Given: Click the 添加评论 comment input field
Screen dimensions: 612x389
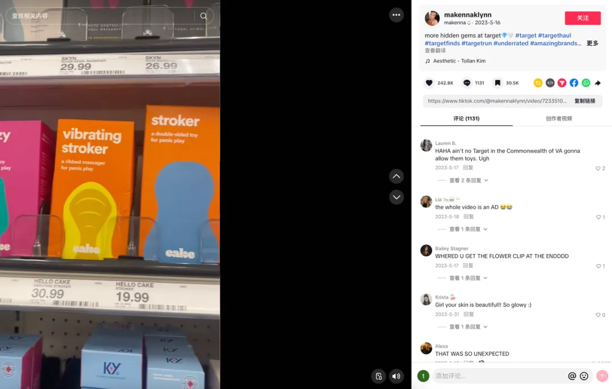Looking at the screenshot, I should click(499, 376).
